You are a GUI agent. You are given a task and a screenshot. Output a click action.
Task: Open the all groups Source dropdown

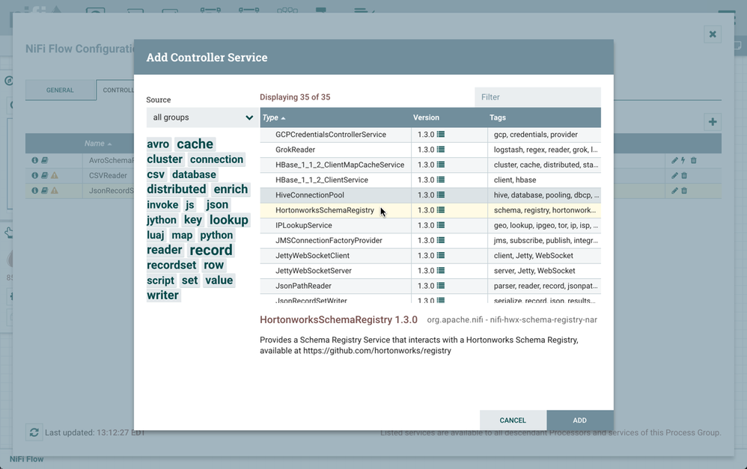[x=201, y=117]
